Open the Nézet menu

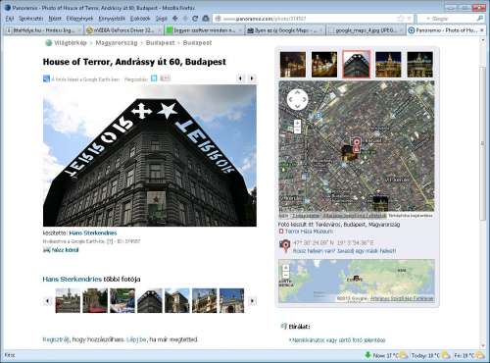(55, 19)
